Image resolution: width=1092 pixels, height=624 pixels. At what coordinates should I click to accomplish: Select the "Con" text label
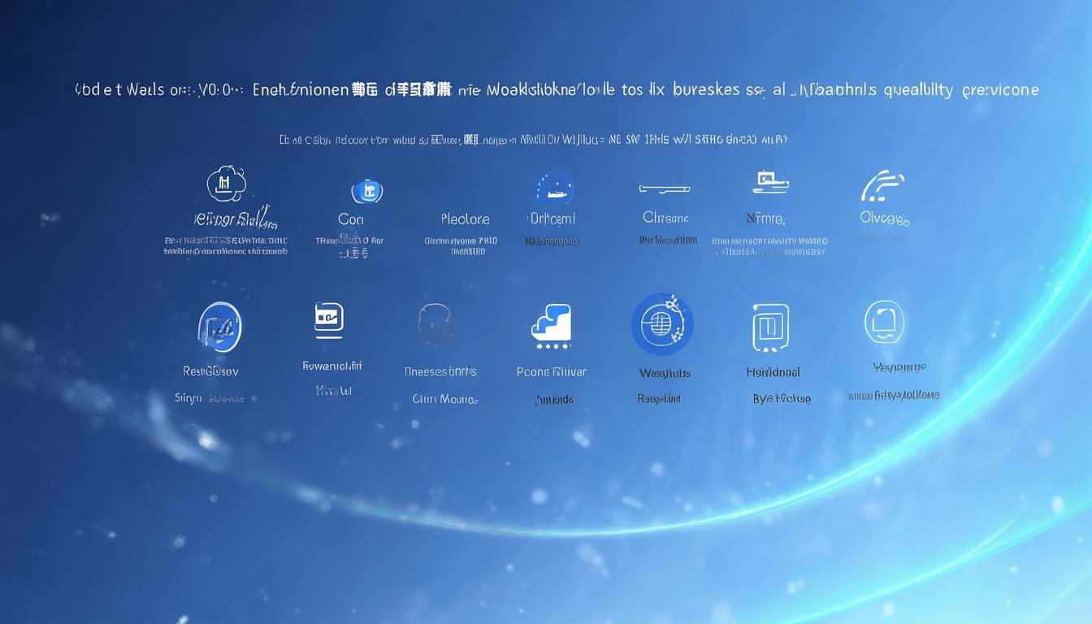(350, 219)
